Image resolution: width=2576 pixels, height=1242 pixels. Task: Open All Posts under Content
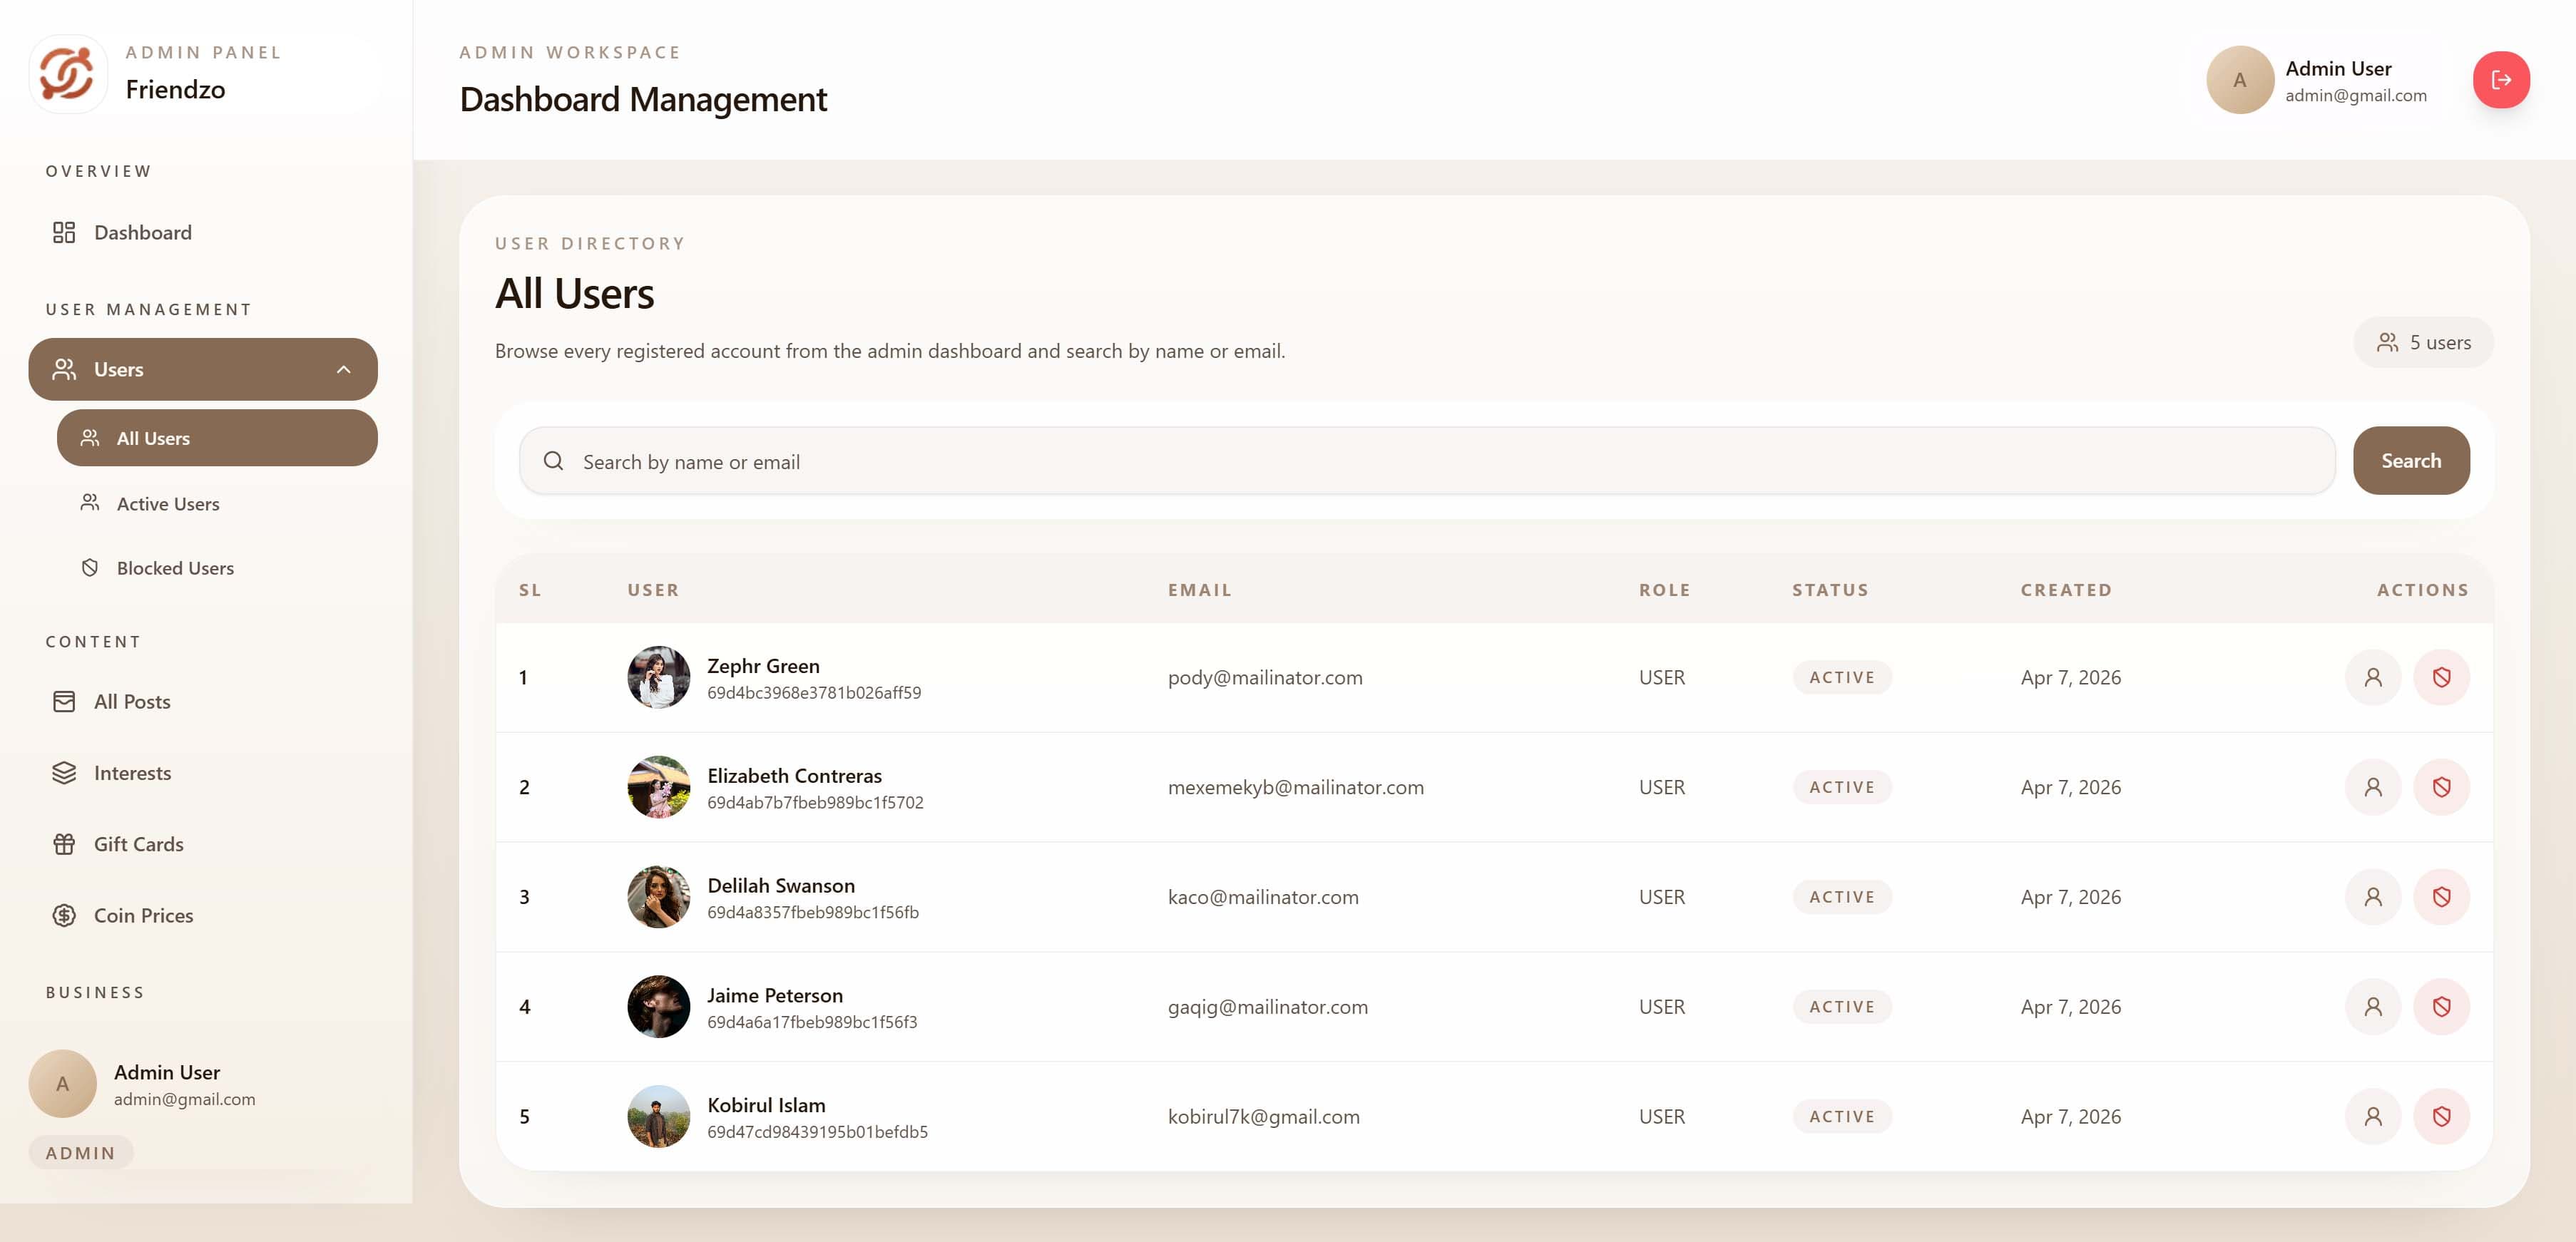point(131,701)
